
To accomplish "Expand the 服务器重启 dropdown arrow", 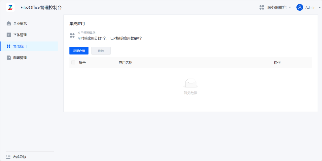I will (290, 7).
